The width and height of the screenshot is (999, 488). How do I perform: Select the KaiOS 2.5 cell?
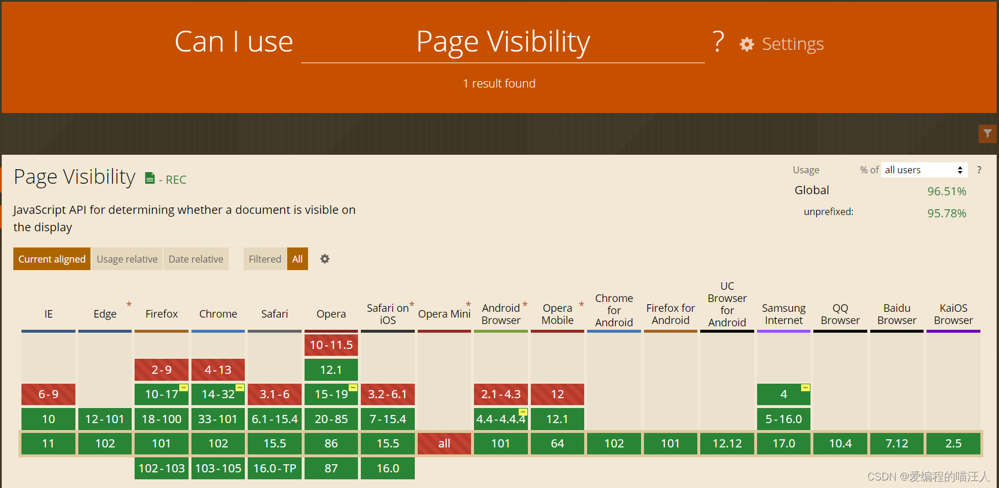click(953, 443)
